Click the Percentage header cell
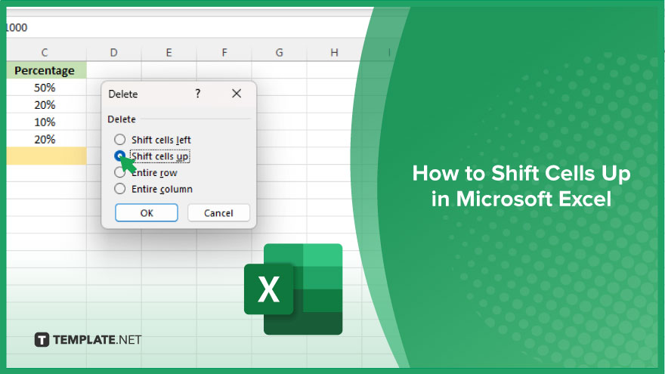This screenshot has width=665, height=374. click(x=45, y=70)
